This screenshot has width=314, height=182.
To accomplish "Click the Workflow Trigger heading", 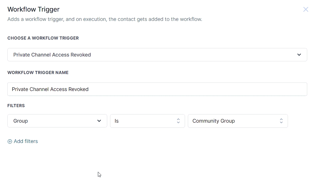I will [33, 9].
